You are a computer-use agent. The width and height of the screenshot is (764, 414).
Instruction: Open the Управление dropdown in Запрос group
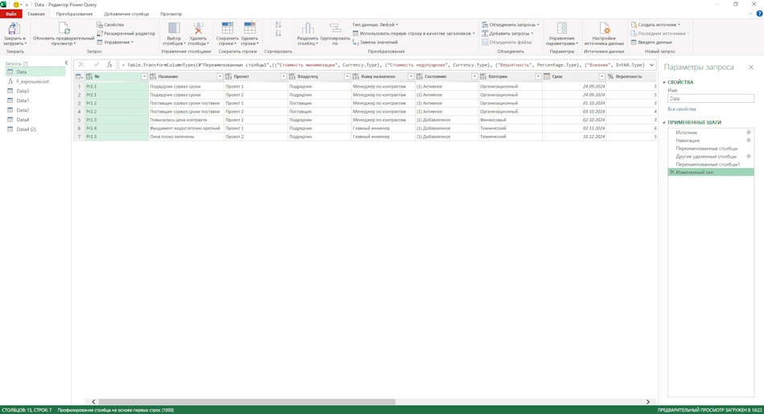(114, 43)
